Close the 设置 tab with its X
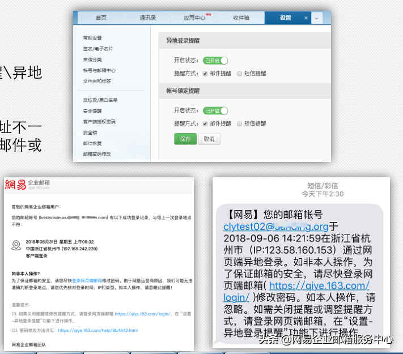The height and width of the screenshot is (354, 403). tap(306, 18)
